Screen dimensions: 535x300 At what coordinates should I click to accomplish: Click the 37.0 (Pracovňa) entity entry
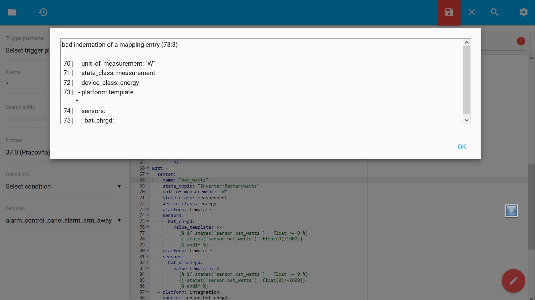pyautogui.click(x=28, y=153)
